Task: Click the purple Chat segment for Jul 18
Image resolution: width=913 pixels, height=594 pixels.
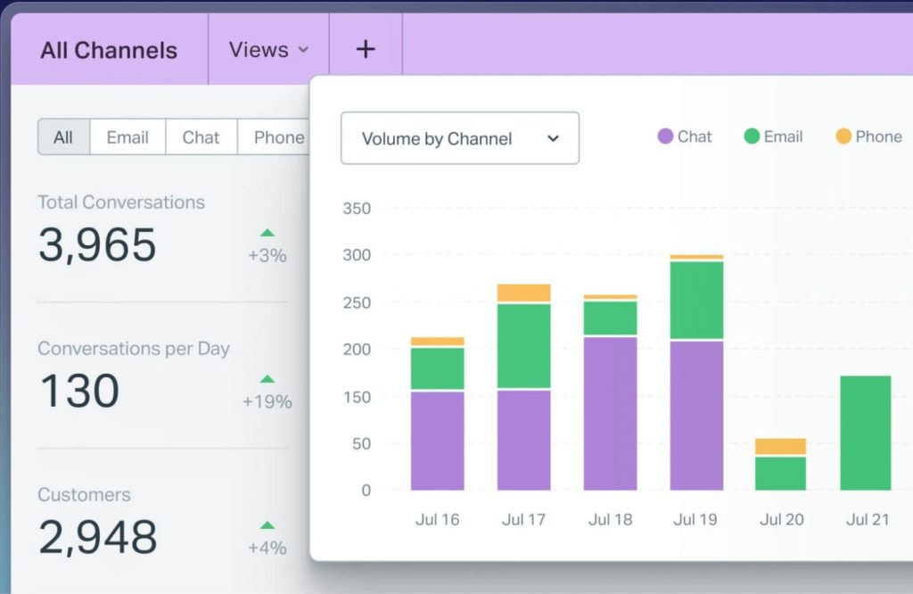Action: point(610,413)
